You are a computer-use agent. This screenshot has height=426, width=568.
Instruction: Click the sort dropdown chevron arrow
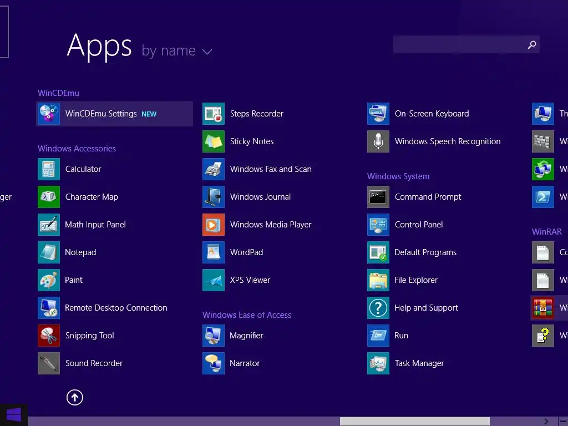[x=207, y=52]
